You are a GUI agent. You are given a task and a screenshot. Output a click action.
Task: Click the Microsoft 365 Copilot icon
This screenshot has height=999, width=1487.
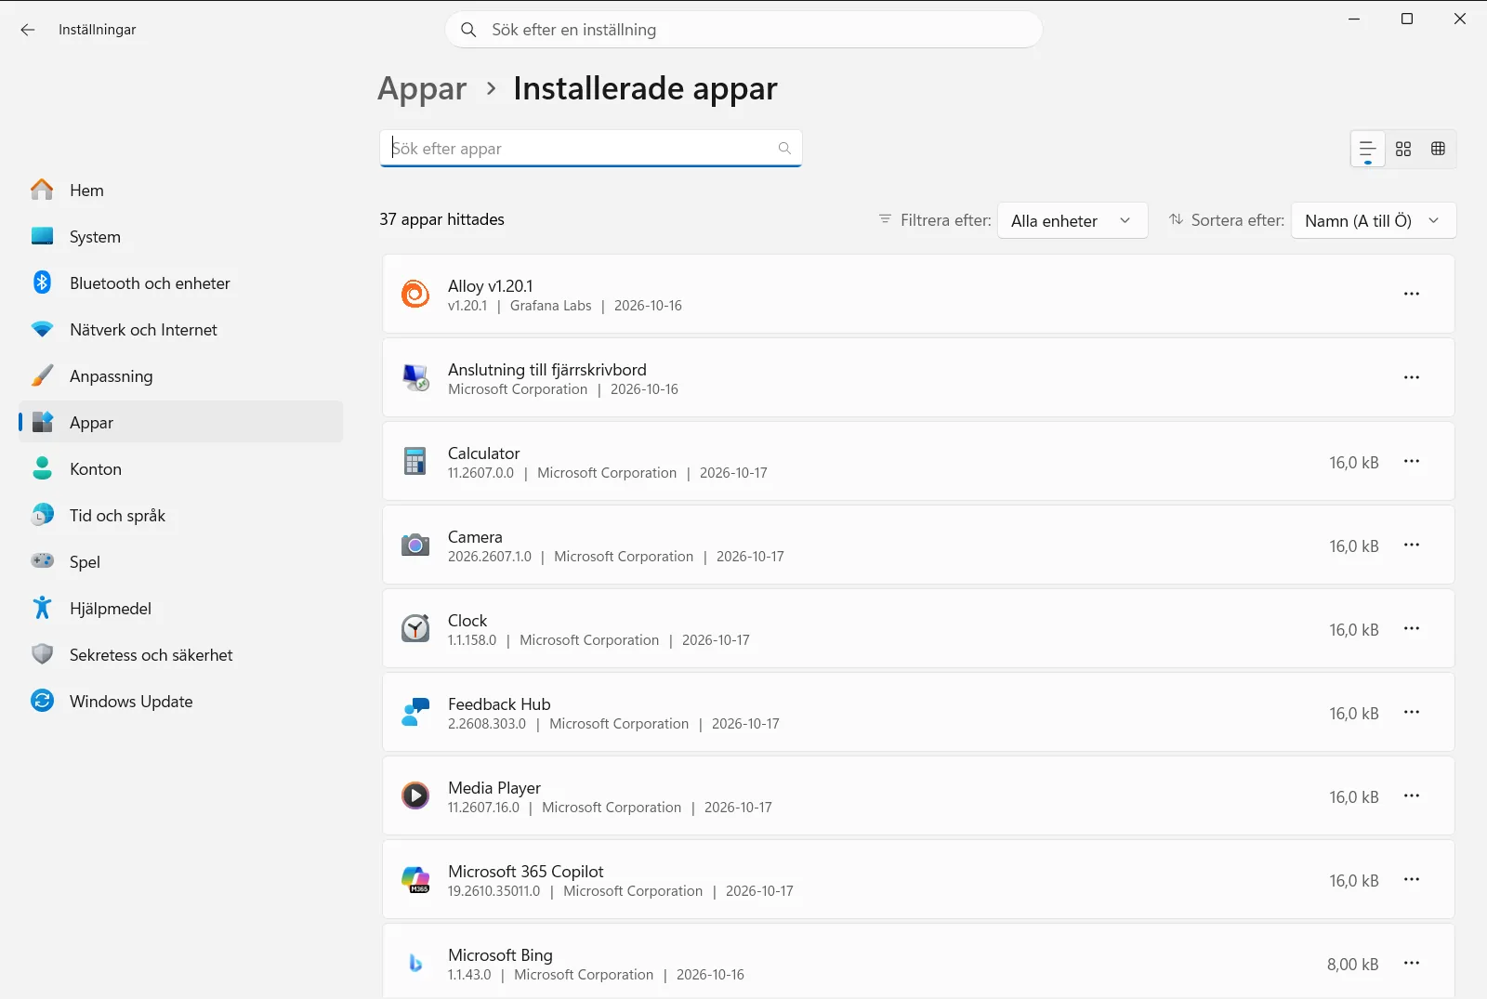point(415,879)
